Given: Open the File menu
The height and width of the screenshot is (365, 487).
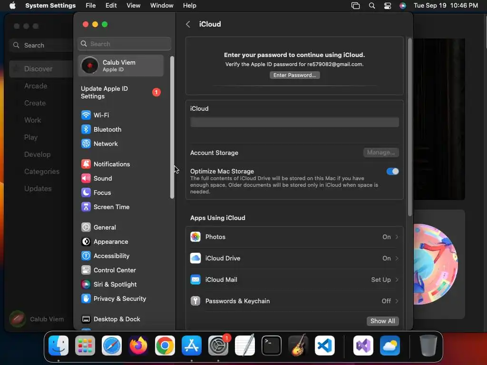Looking at the screenshot, I should click(x=91, y=6).
